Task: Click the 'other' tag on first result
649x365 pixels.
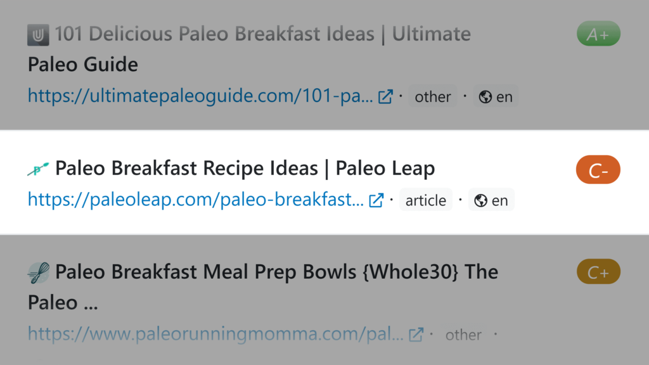Action: coord(433,98)
